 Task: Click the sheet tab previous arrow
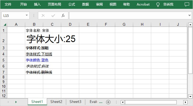point(8,102)
